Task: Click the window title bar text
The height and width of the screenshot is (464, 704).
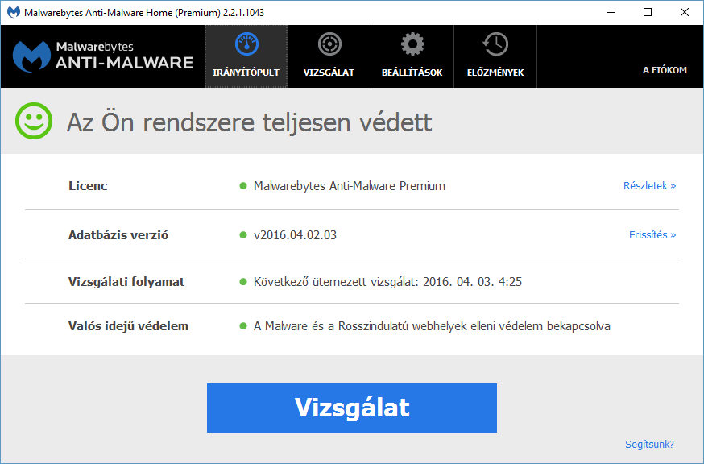Action: 144,13
